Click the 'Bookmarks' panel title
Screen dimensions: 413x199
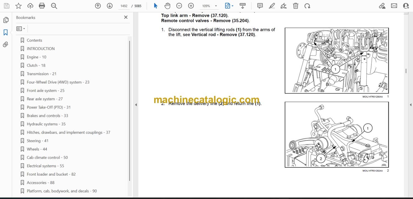point(26,18)
